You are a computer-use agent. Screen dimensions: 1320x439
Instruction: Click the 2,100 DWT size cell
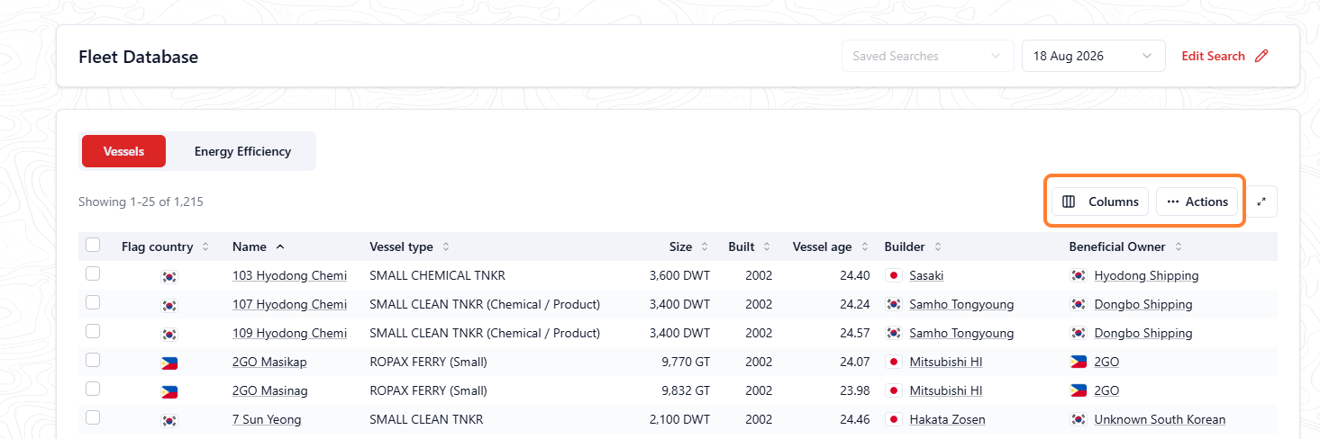[679, 419]
